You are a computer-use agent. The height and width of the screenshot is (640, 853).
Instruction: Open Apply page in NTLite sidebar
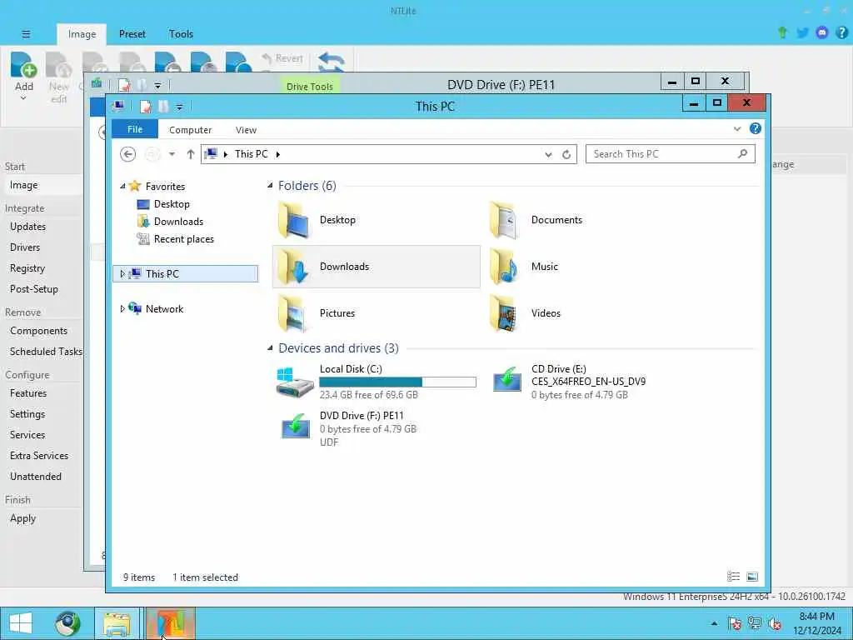(22, 518)
